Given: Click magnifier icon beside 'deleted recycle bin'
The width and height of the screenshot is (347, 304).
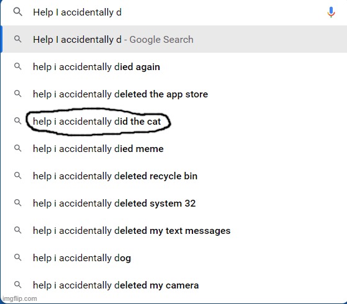Looking at the screenshot, I should (x=18, y=176).
